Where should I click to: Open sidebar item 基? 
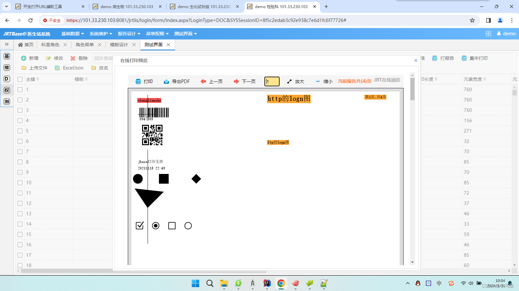pos(7,56)
